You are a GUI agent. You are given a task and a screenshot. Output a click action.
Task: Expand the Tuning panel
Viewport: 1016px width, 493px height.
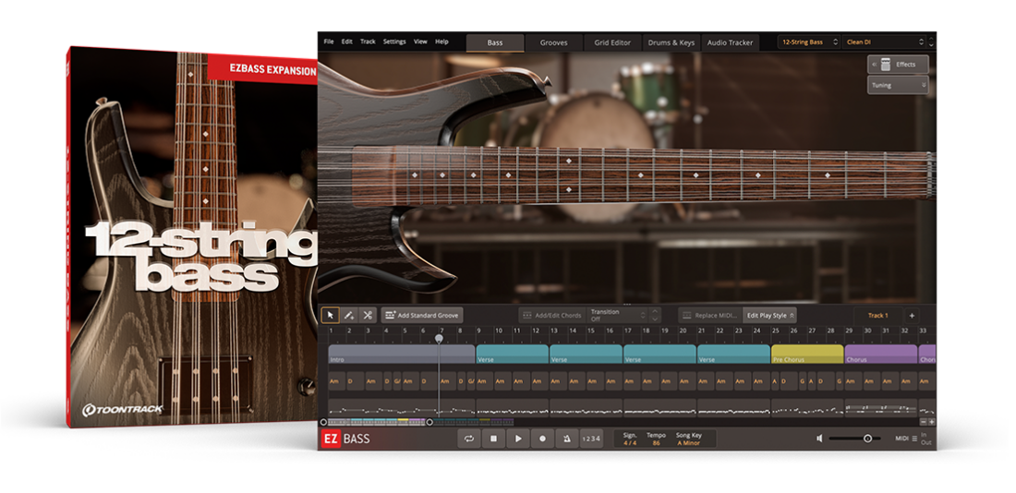pos(897,85)
